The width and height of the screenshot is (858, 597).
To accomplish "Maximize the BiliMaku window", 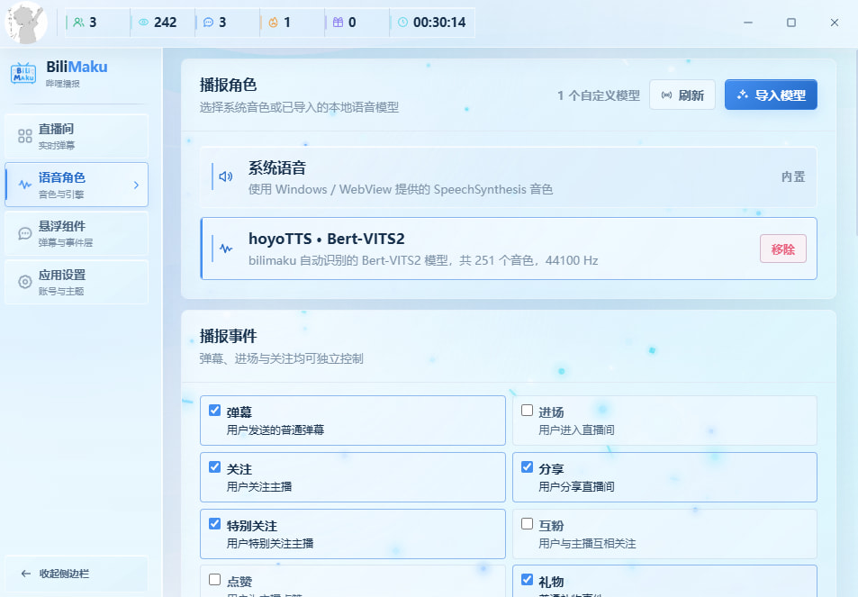I will pyautogui.click(x=791, y=23).
